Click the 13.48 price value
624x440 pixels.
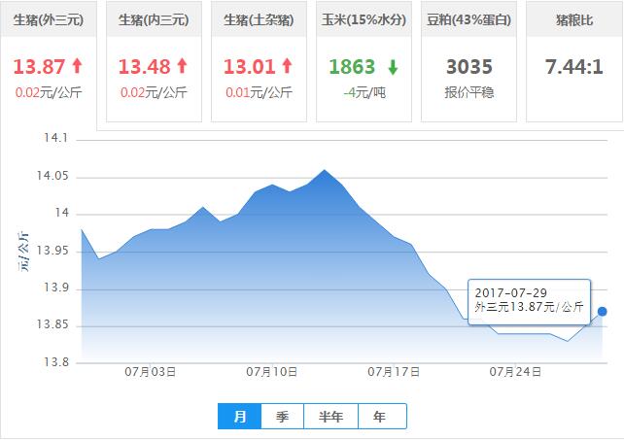coord(144,66)
